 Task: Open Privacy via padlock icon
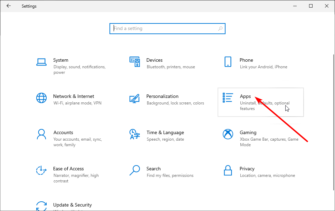tap(228, 170)
